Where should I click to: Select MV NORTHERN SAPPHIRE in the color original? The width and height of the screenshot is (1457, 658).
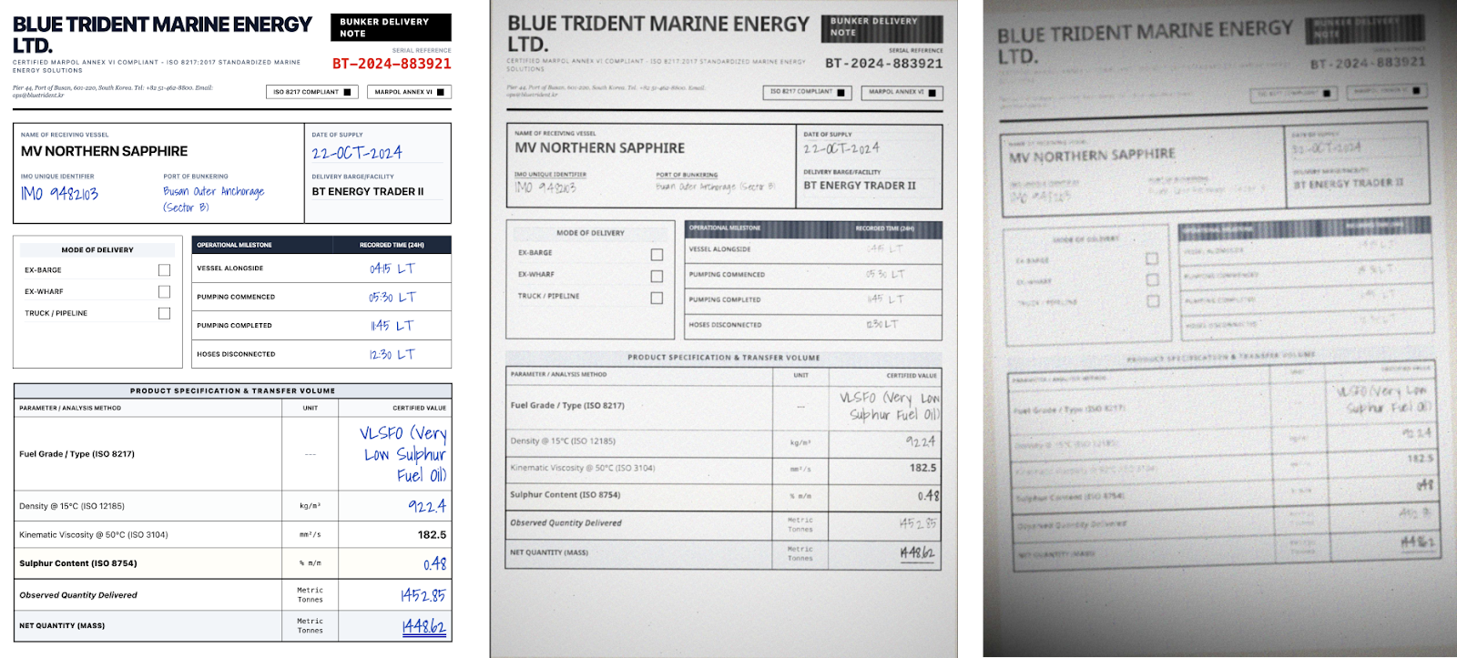[x=104, y=151]
